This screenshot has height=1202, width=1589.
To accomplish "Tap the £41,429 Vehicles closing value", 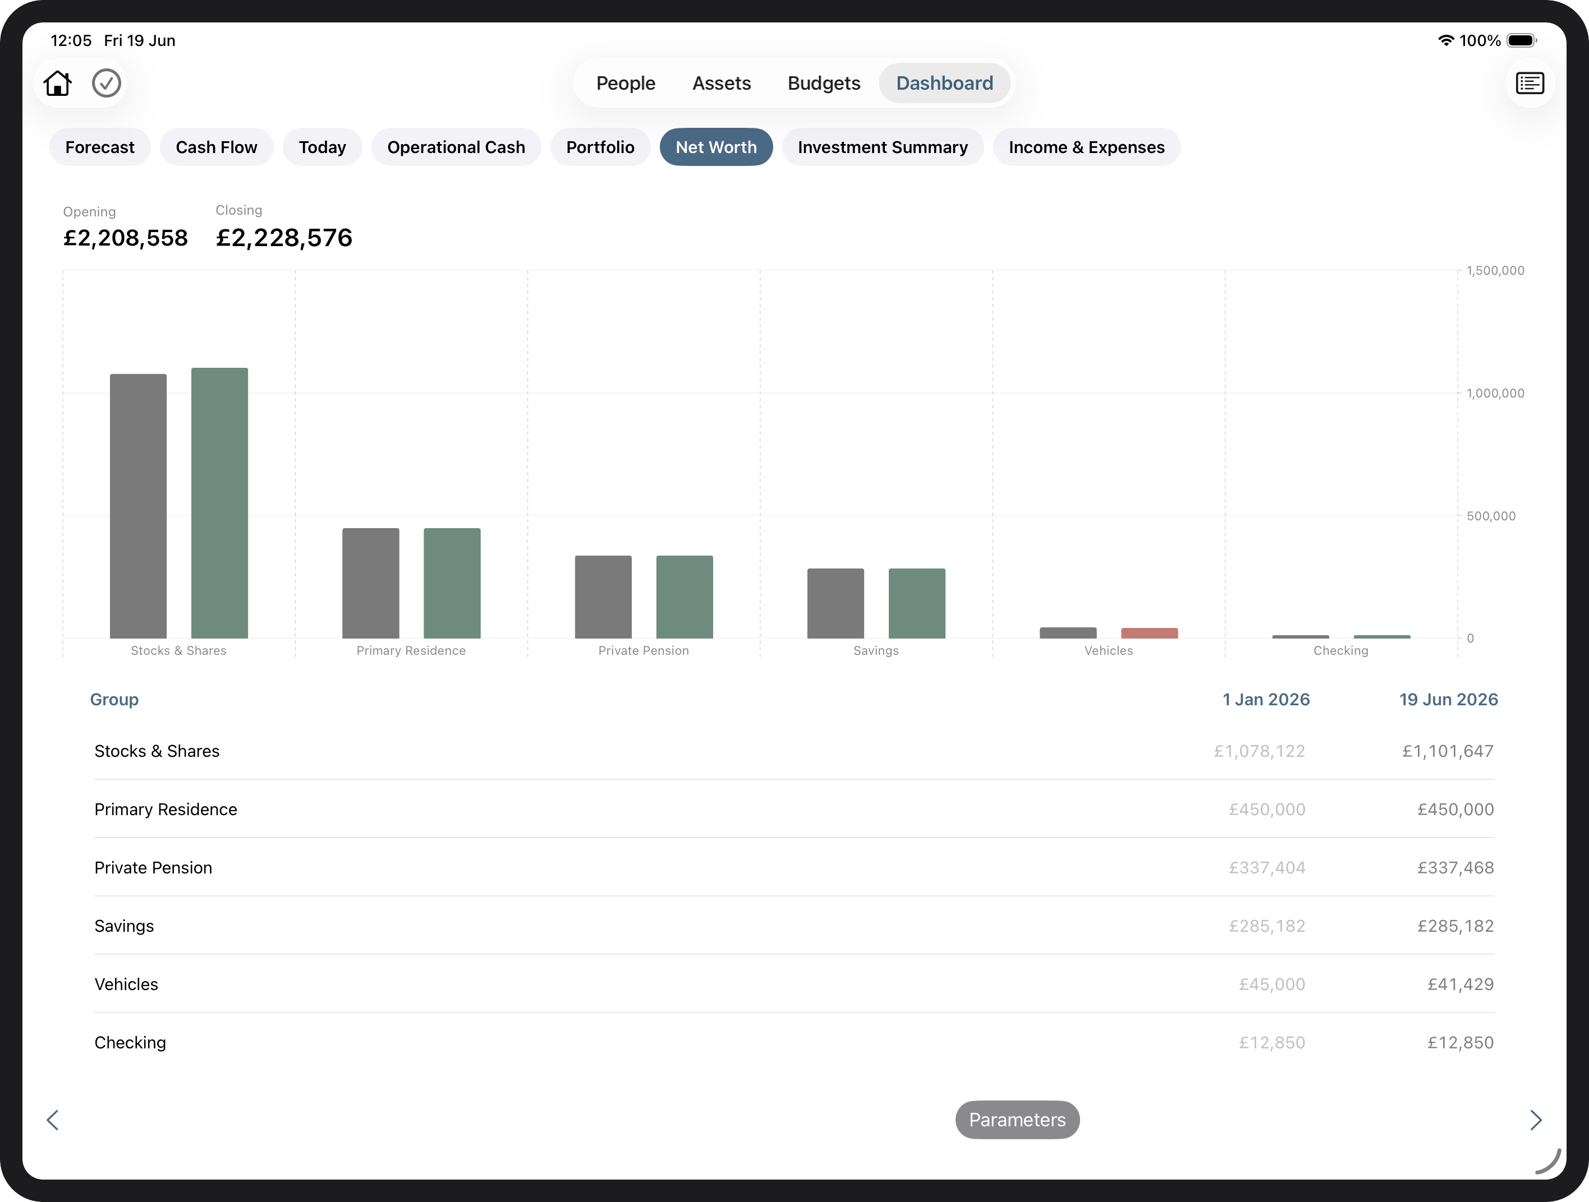I will [1461, 984].
